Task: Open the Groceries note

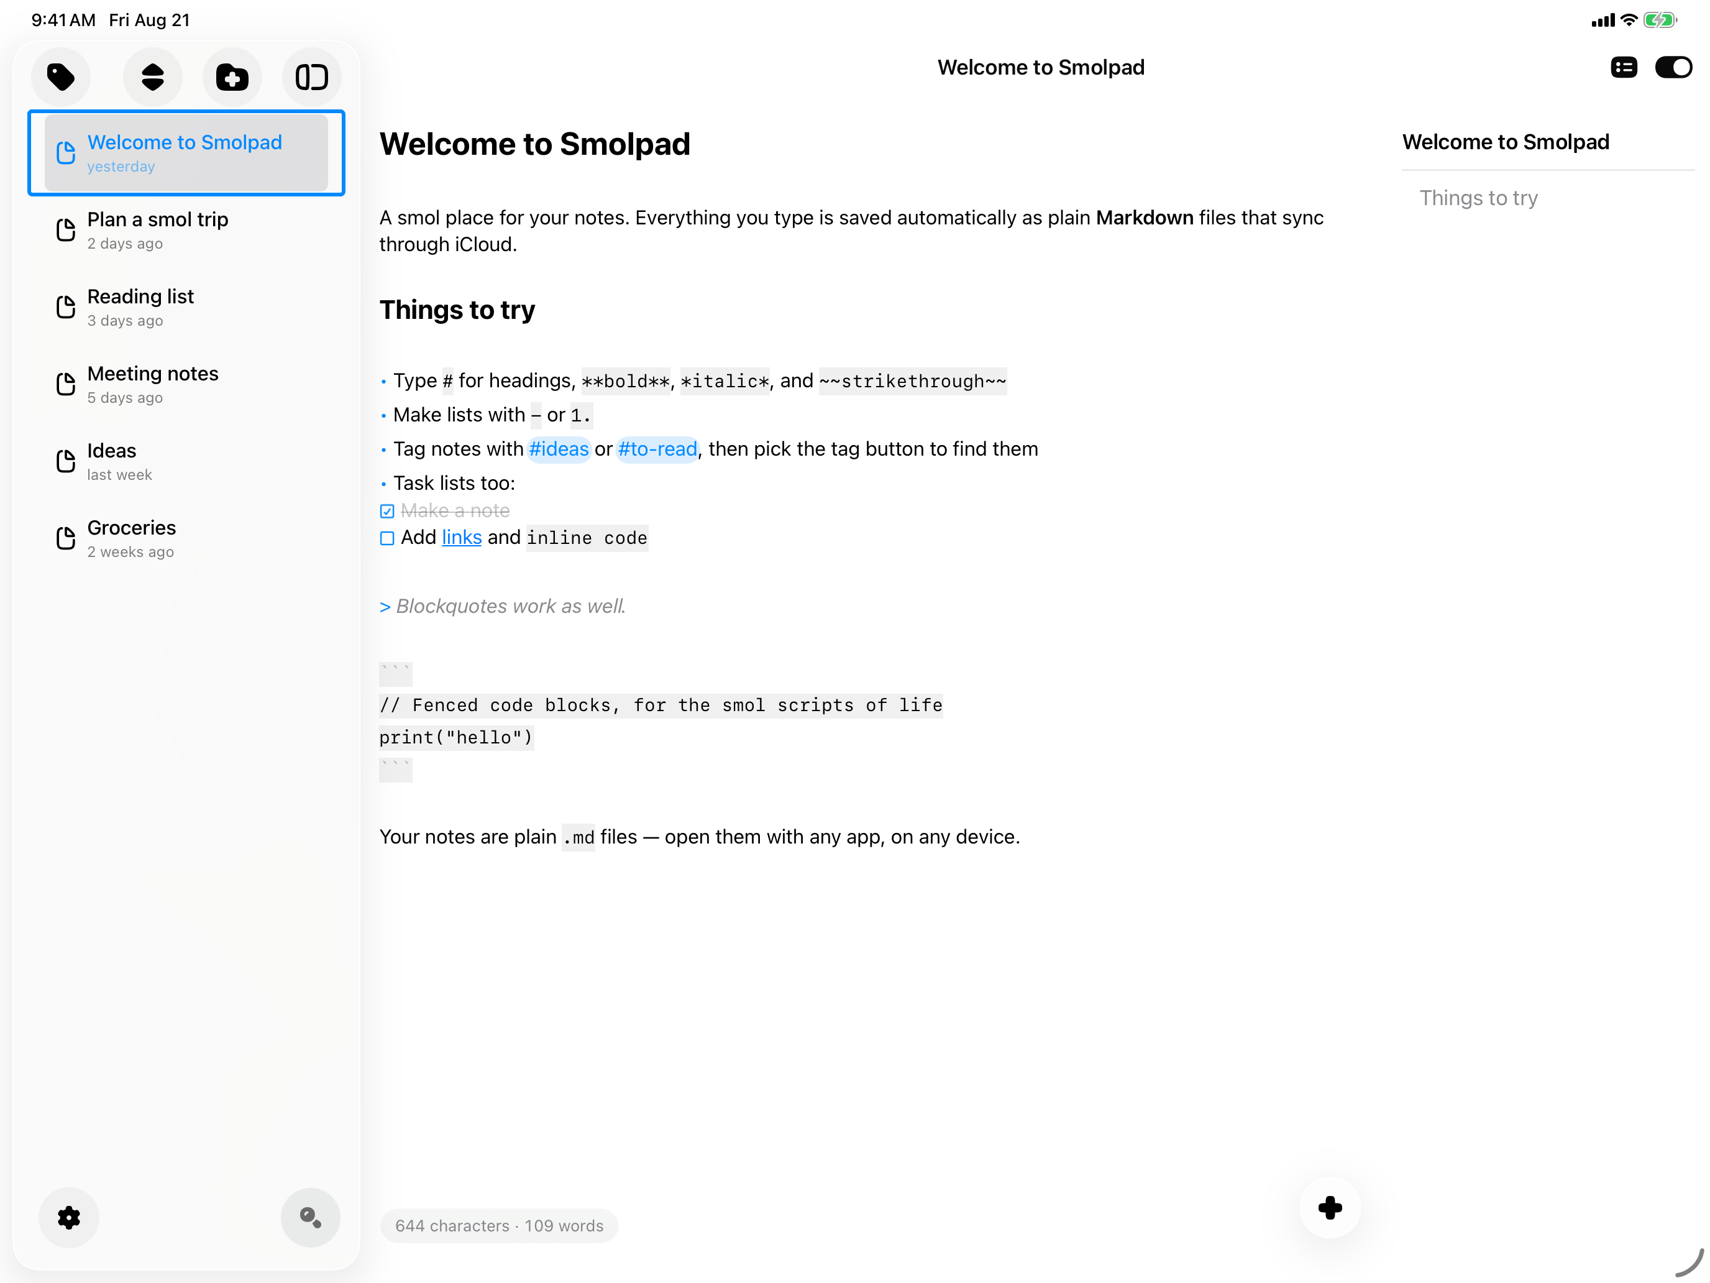Action: [x=186, y=538]
